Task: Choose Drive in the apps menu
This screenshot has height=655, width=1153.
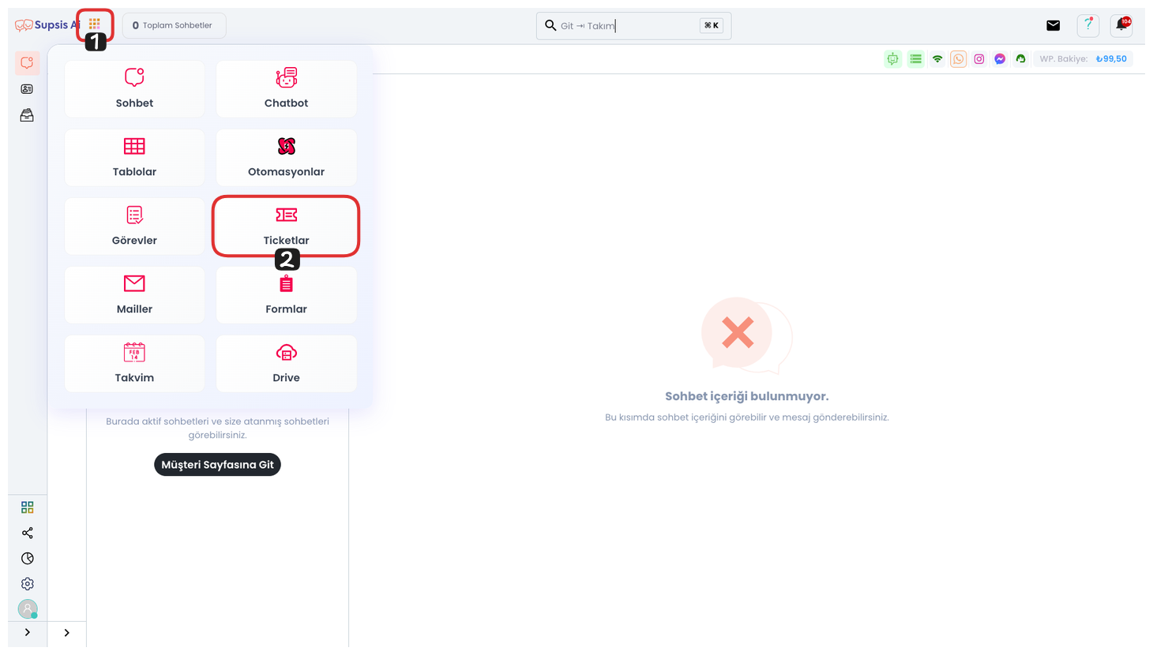Action: pos(286,364)
